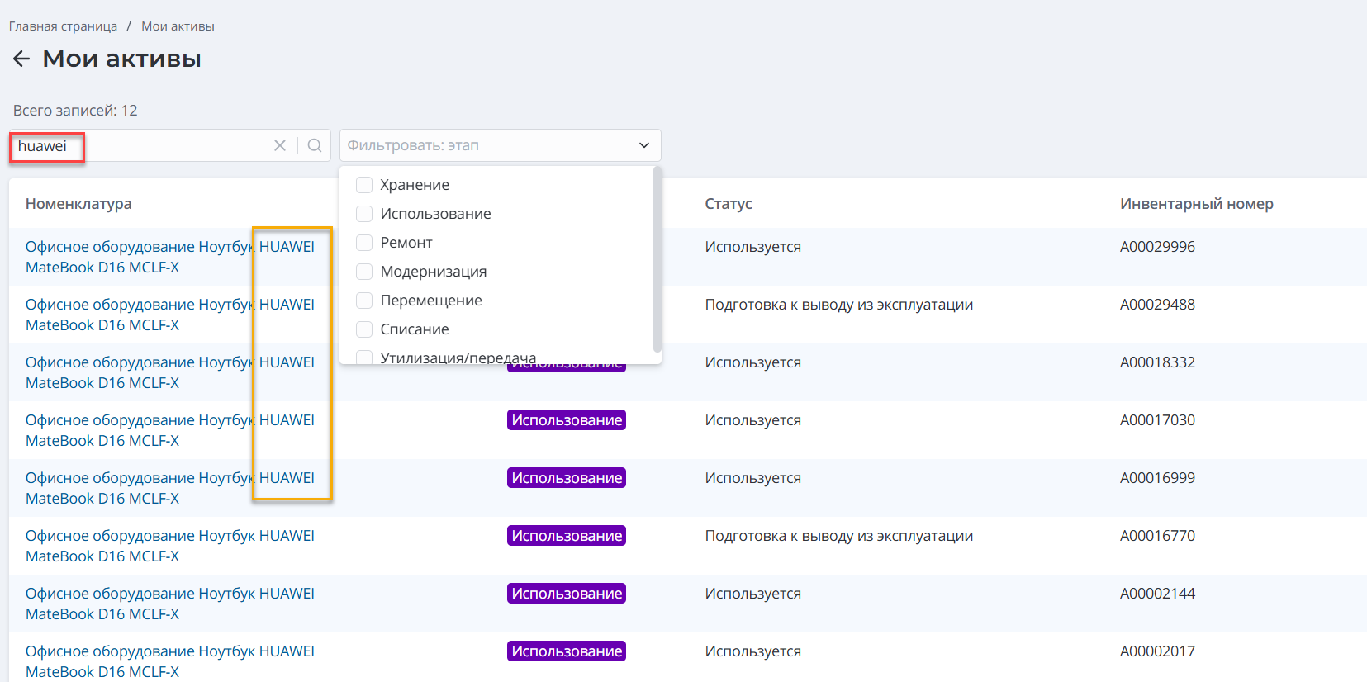Click the Инвентарный номер column header
This screenshot has width=1367, height=682.
[x=1196, y=204]
